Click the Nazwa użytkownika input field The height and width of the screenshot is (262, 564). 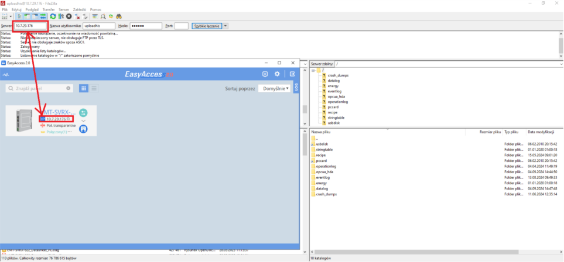pos(99,26)
